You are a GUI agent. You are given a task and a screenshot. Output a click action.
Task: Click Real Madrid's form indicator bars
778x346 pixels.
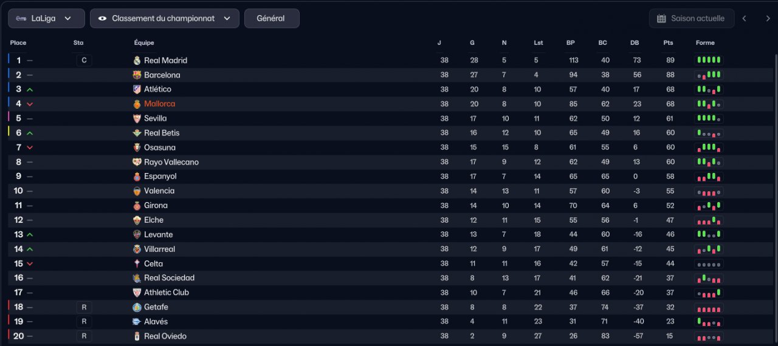click(x=709, y=60)
